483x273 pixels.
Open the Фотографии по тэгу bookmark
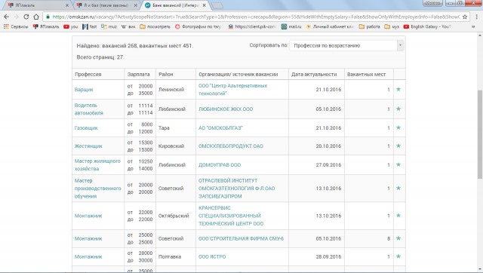coord(198,27)
